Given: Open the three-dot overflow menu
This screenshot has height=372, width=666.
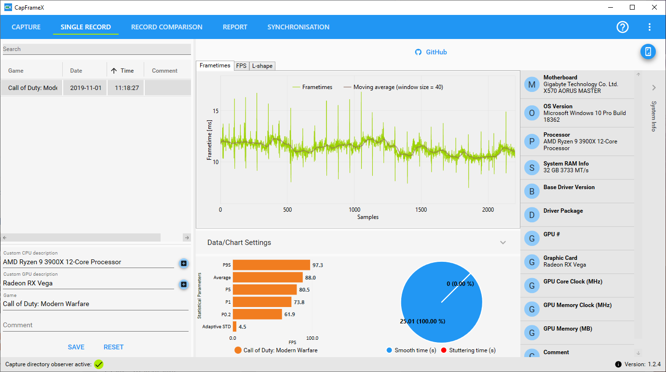Looking at the screenshot, I should point(650,27).
